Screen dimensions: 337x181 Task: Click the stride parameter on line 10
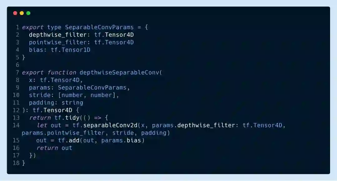(x=40, y=95)
